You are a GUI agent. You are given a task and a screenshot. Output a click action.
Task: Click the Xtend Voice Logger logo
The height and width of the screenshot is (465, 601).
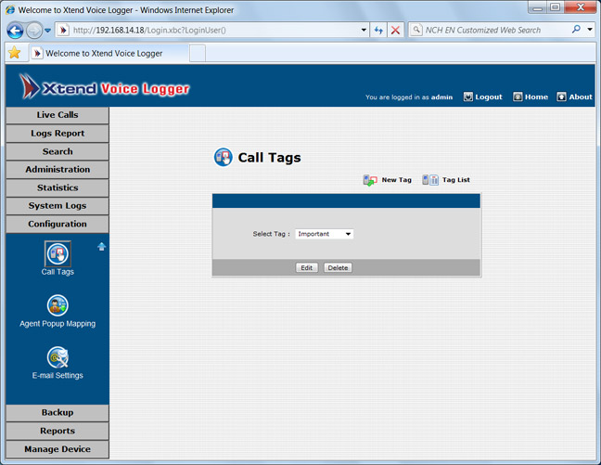pyautogui.click(x=104, y=86)
